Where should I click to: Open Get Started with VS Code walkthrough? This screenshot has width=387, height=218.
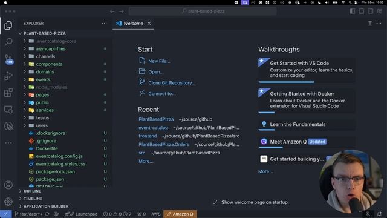click(307, 70)
